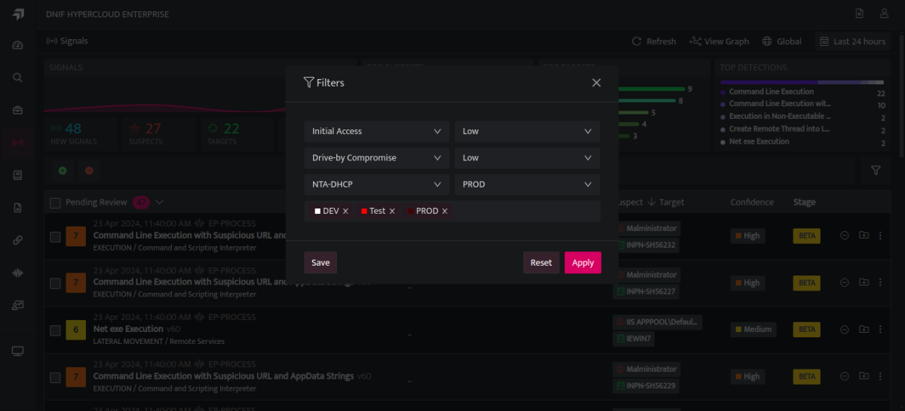The height and width of the screenshot is (411, 905).
Task: Open kebab menu on INPN-SH56227 row
Action: pos(880,282)
